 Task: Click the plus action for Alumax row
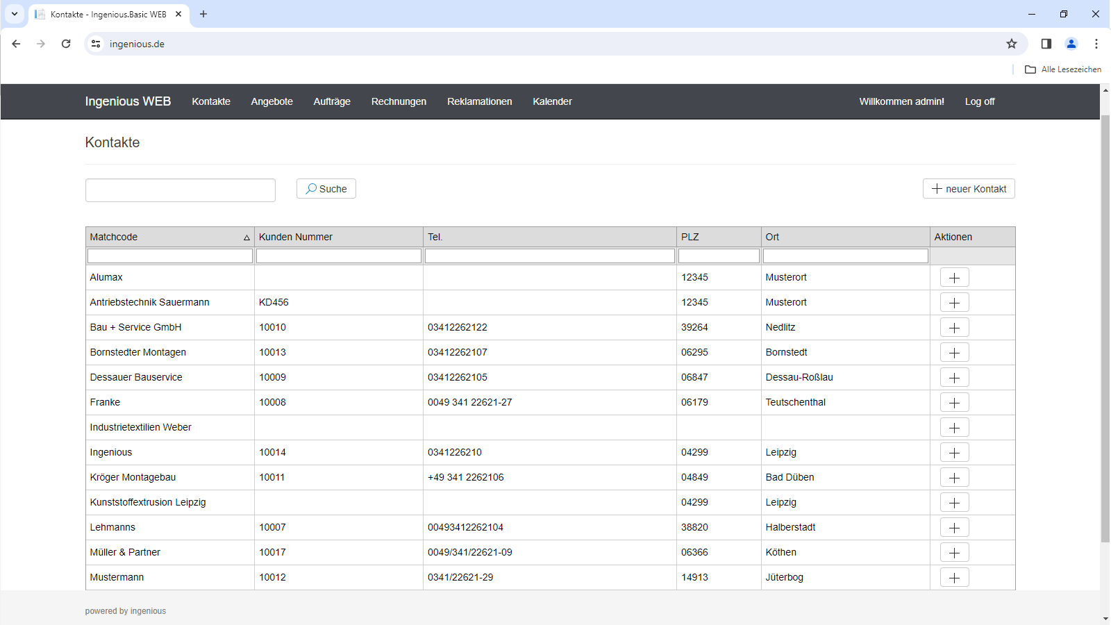[x=954, y=278]
